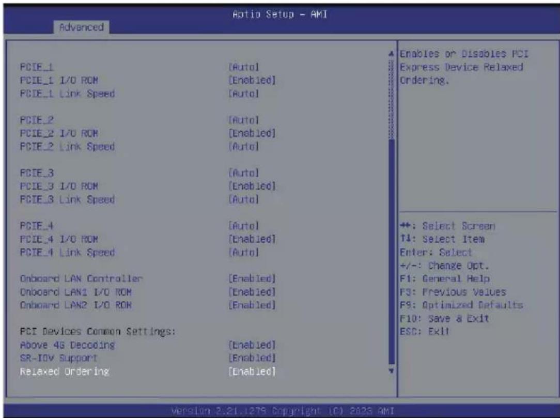
Task: Click the dotted scrollbar track area
Action: (x=392, y=99)
